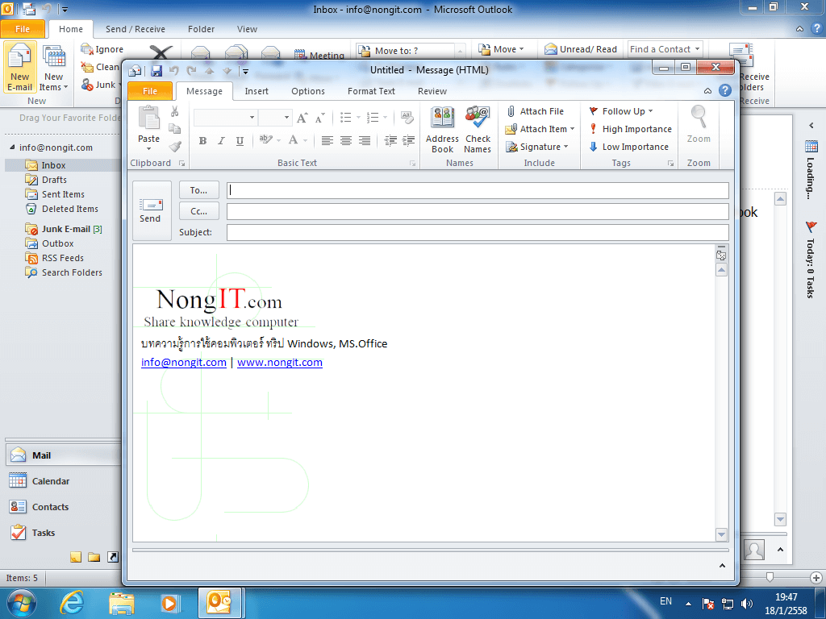Open the Shortcuts icon in navigation pane
The image size is (826, 619).
click(x=113, y=557)
